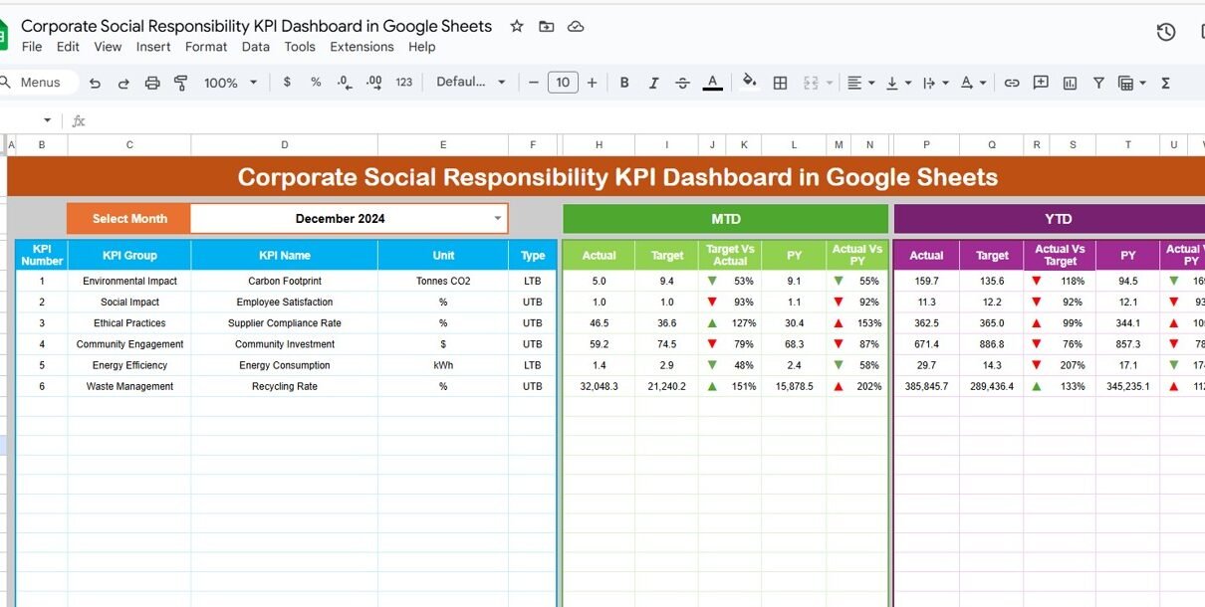Open the Tools menu
Image resolution: width=1205 pixels, height=607 pixels.
[x=300, y=47]
